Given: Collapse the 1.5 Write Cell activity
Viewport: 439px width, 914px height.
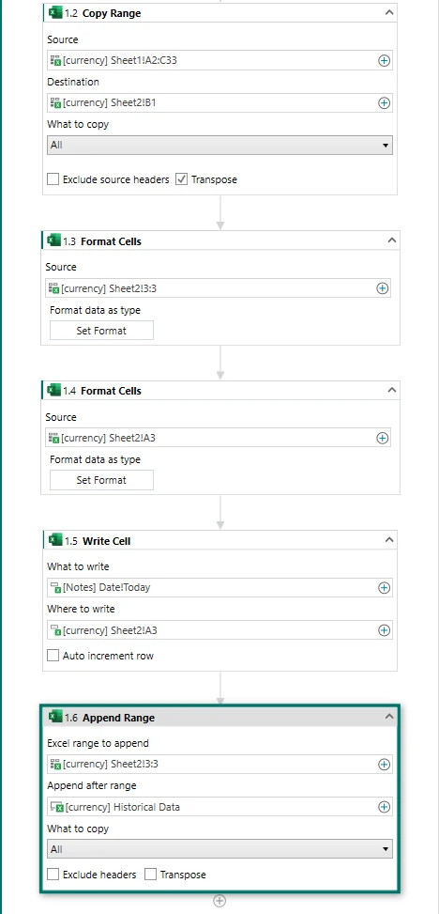Looking at the screenshot, I should click(x=389, y=540).
